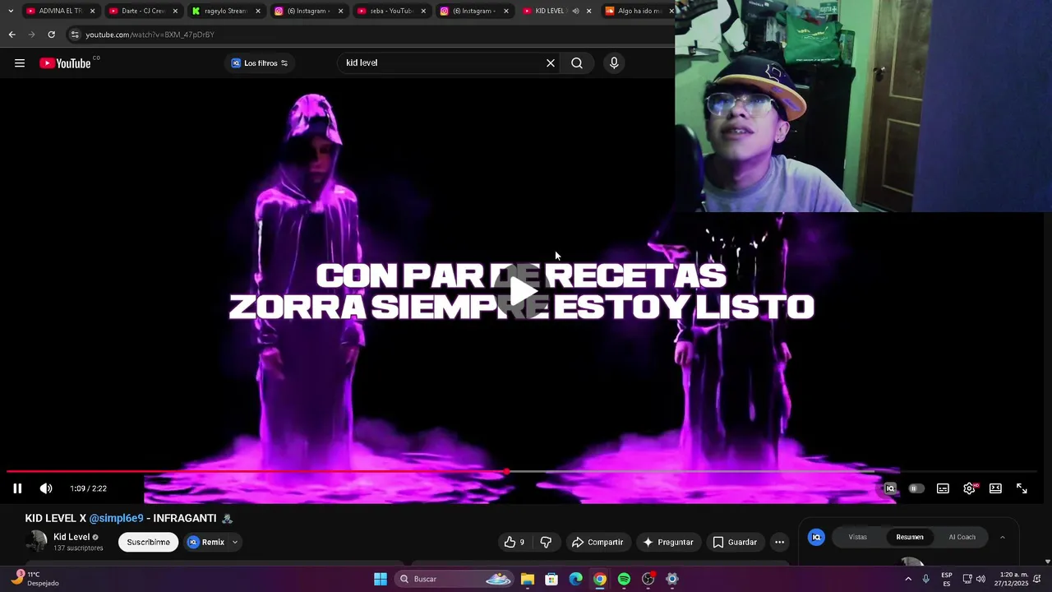Mute the video player volume
Image resolution: width=1052 pixels, height=592 pixels.
click(46, 488)
